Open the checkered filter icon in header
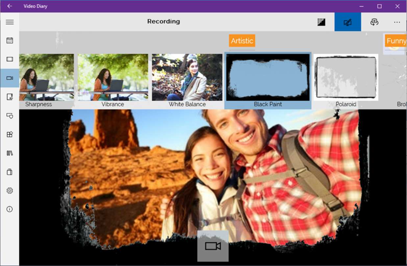 tap(321, 22)
